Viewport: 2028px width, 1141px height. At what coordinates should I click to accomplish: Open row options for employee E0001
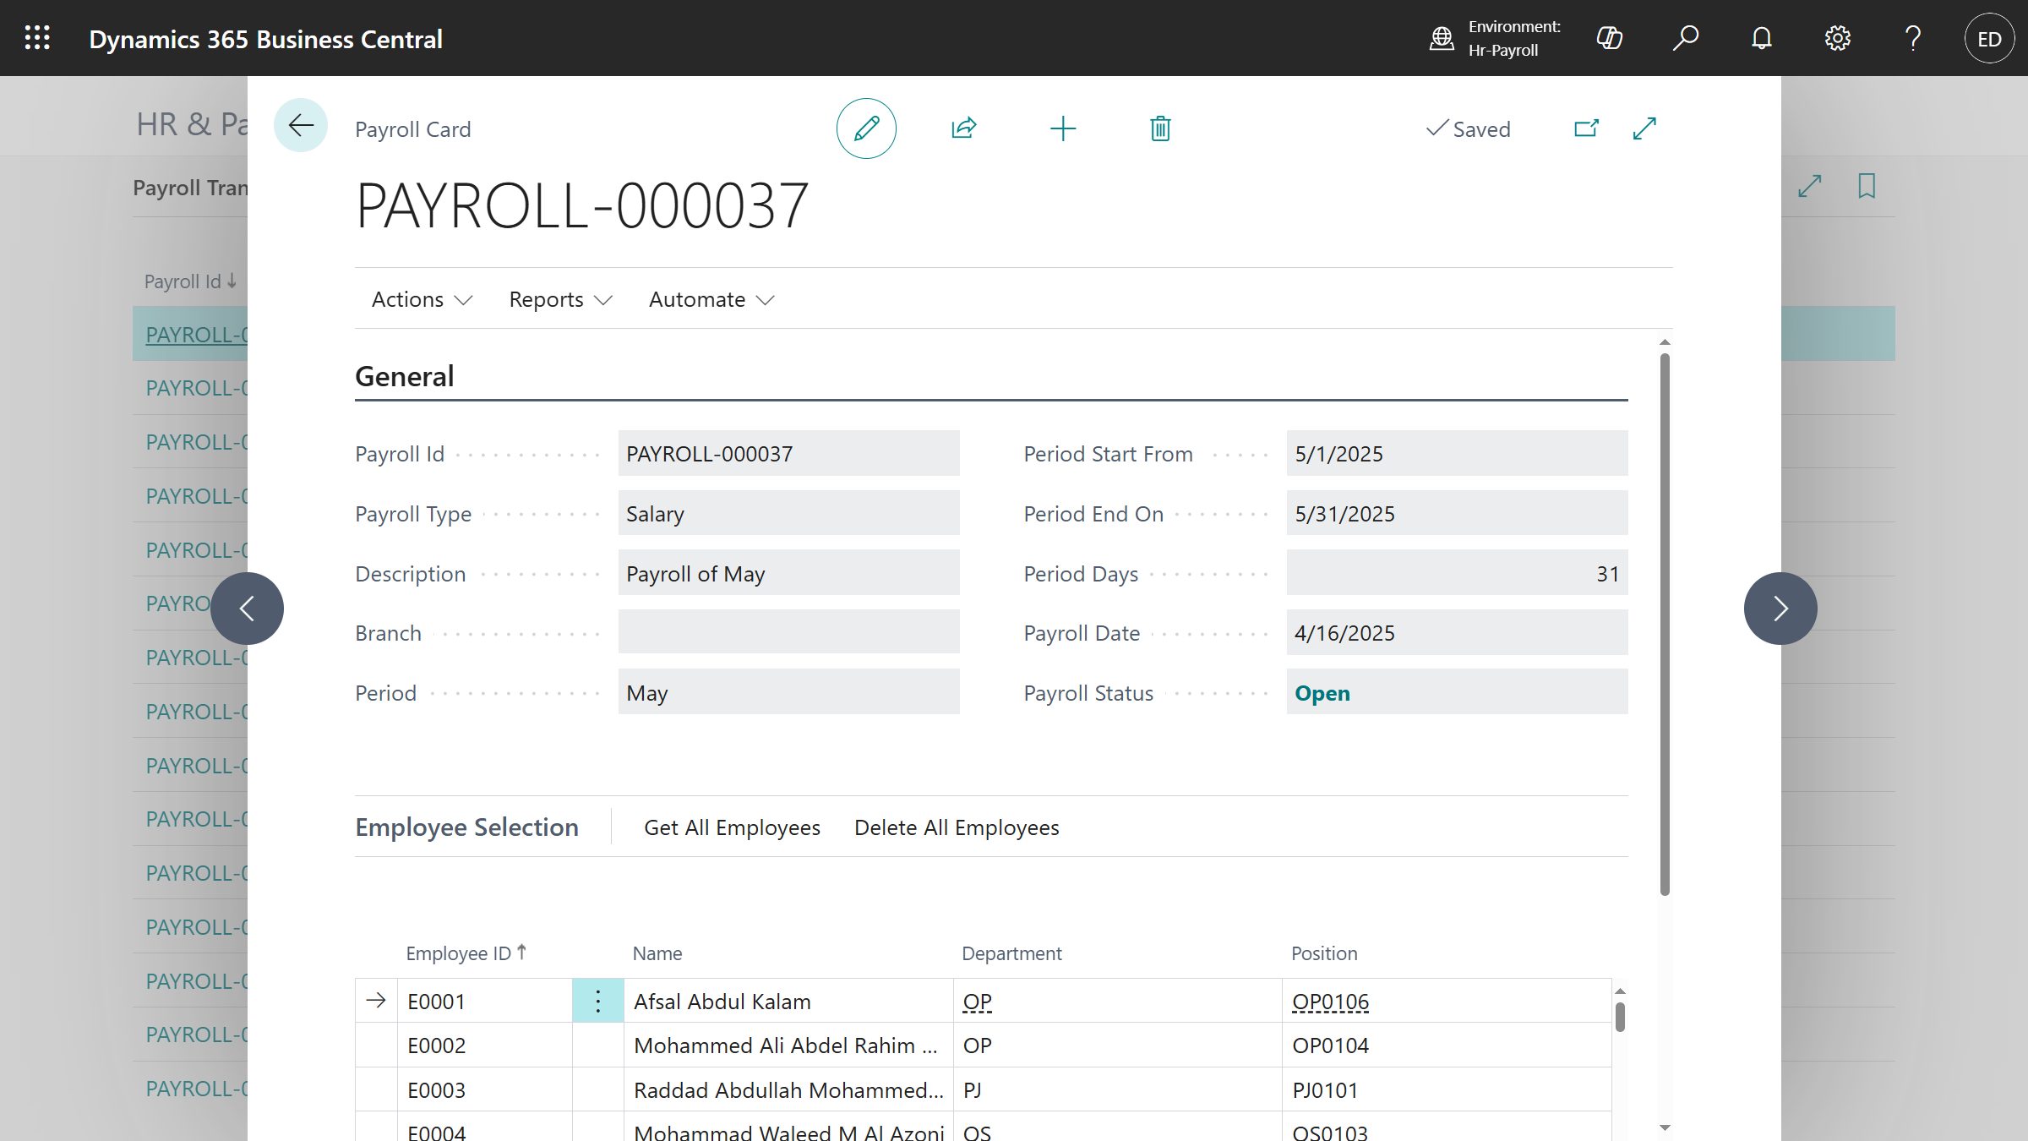[597, 1002]
